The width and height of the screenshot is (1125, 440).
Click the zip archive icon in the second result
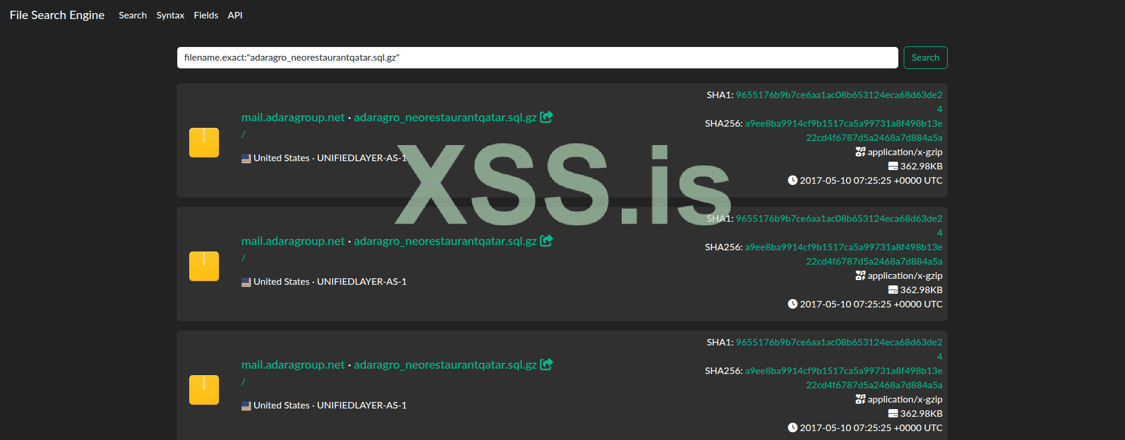(204, 266)
